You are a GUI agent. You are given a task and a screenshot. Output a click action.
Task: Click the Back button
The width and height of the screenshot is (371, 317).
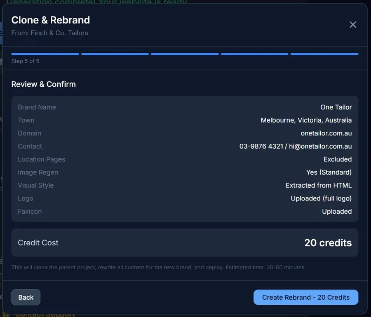[x=26, y=297]
